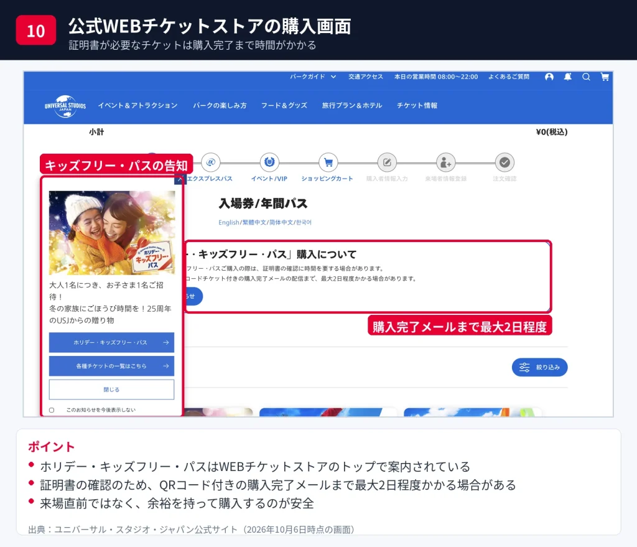Viewport: 637px width, 547px height.
Task: Click the ホリデー・キッズフリー・パス button
Action: (x=112, y=343)
